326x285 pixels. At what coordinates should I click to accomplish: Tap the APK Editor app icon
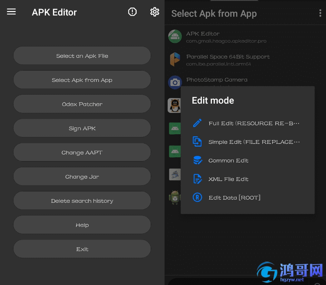[175, 36]
